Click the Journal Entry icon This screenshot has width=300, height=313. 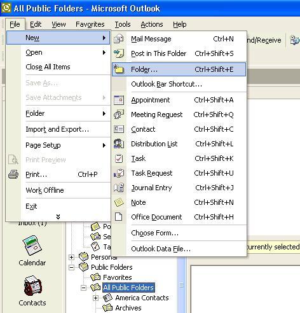tap(119, 188)
